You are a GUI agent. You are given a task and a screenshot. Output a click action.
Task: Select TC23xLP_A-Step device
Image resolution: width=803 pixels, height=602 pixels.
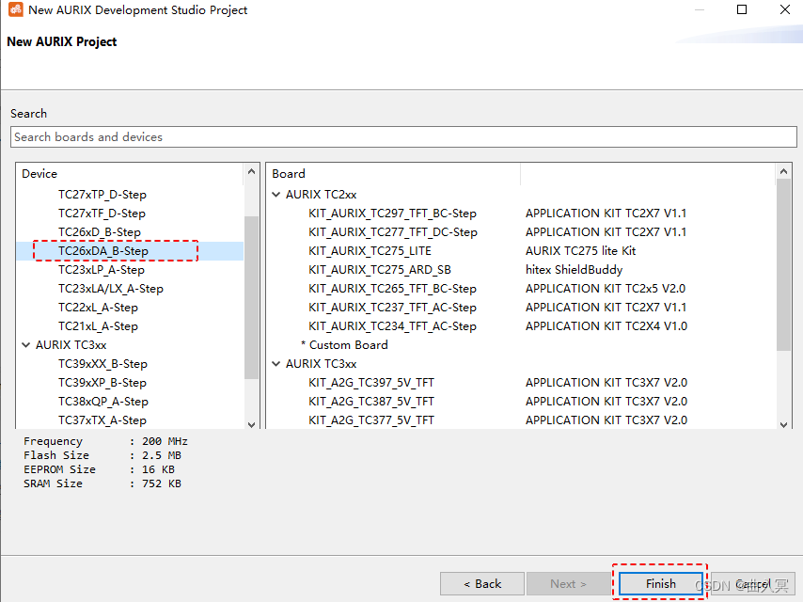pyautogui.click(x=102, y=270)
